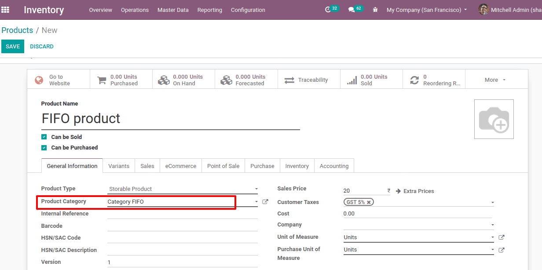Click the Inventory app title
Screen dimensions: 542x270
[x=44, y=10]
